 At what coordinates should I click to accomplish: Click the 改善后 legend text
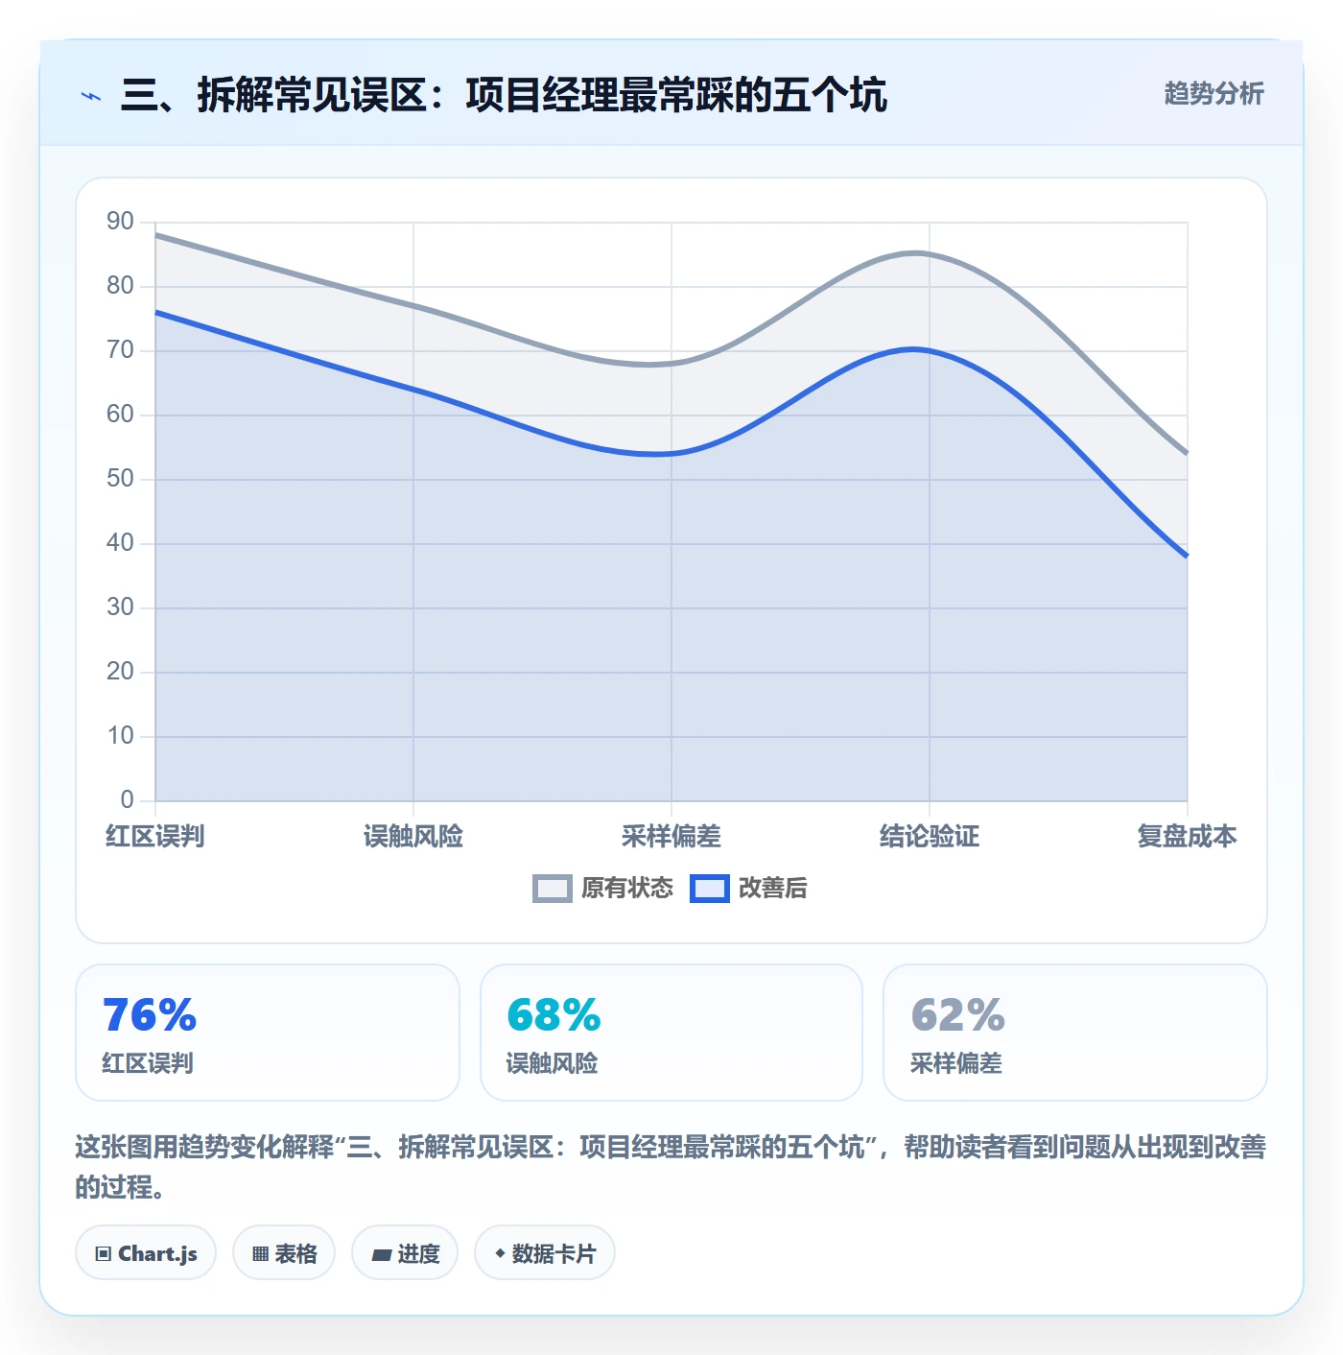[x=773, y=889]
